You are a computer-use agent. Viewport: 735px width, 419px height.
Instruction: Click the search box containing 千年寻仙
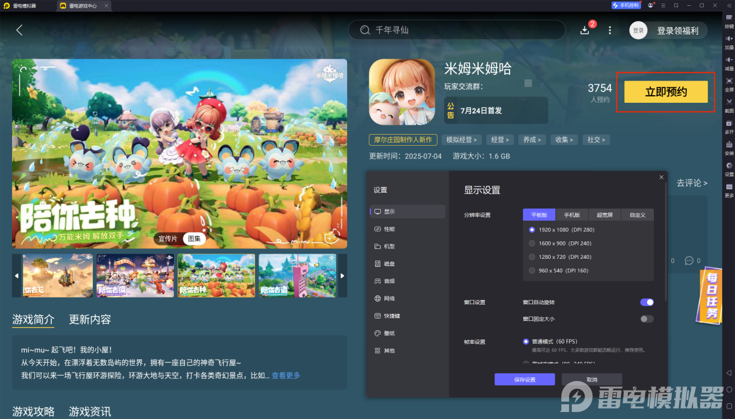pos(457,30)
